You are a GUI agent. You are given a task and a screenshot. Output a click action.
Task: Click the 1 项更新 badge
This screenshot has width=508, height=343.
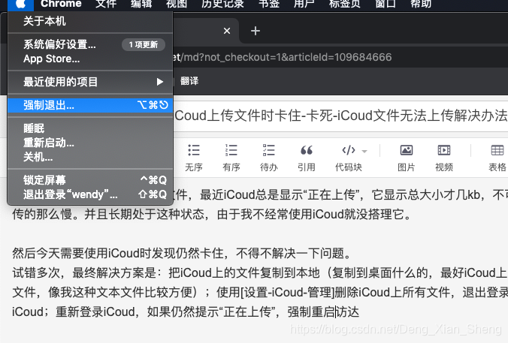144,44
